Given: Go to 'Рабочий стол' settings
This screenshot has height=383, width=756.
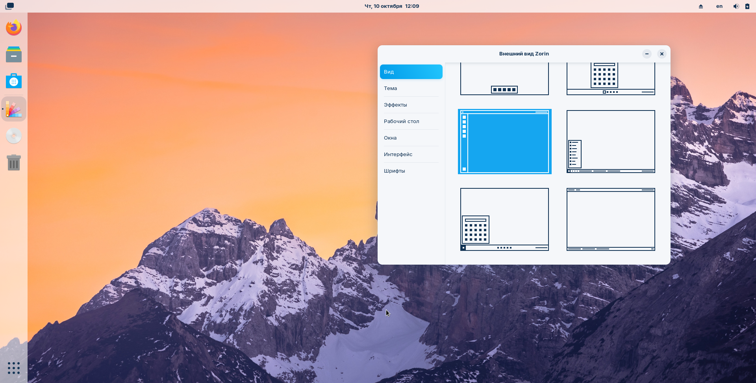Looking at the screenshot, I should [x=411, y=121].
